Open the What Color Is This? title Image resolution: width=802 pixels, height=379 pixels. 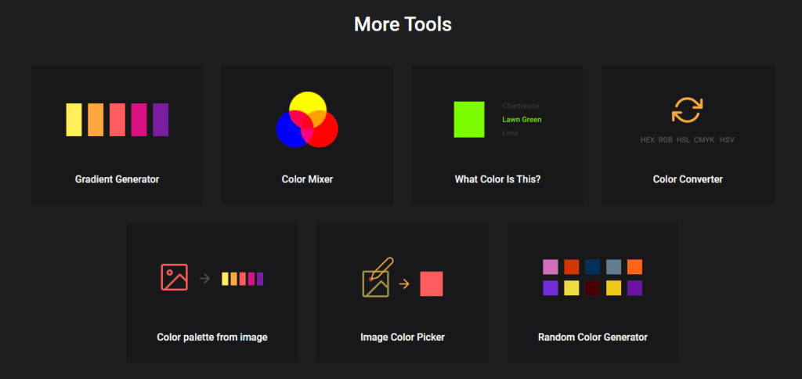coord(497,179)
